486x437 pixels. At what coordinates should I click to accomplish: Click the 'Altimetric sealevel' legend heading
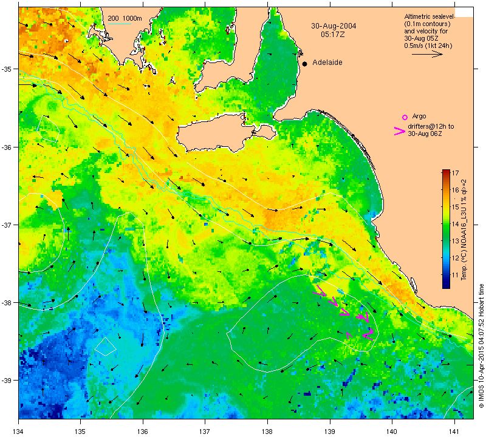(430, 16)
